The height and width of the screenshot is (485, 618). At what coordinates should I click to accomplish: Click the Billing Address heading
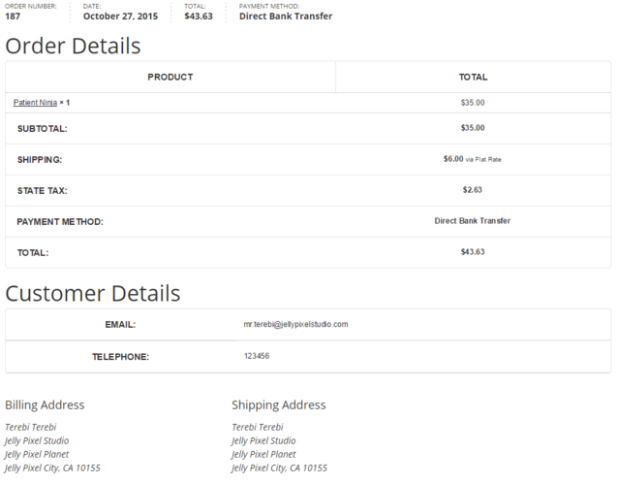tap(45, 404)
